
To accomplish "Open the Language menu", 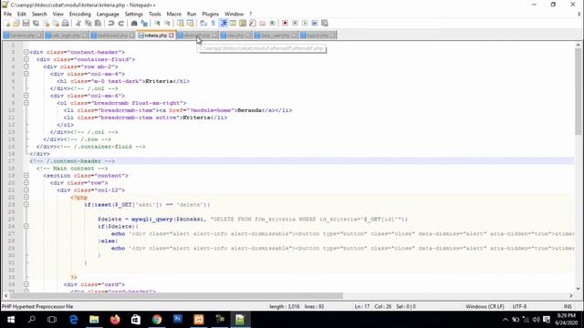I will 108,15.
